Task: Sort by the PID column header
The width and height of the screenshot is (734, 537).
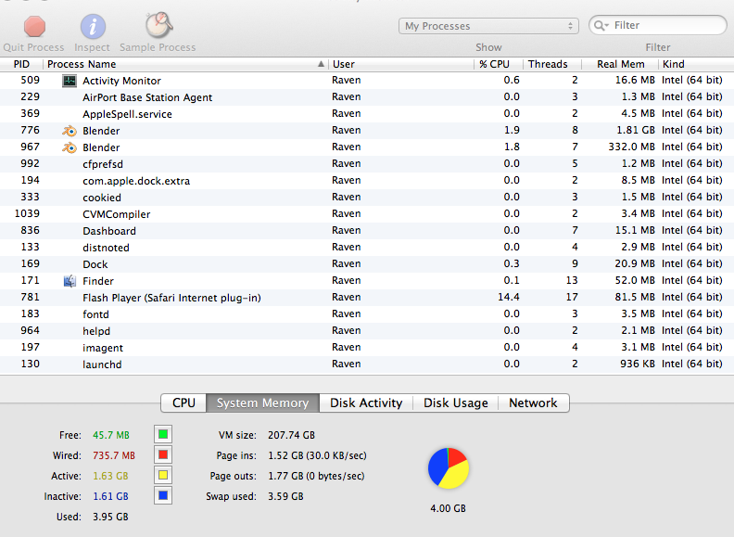Action: tap(21, 64)
